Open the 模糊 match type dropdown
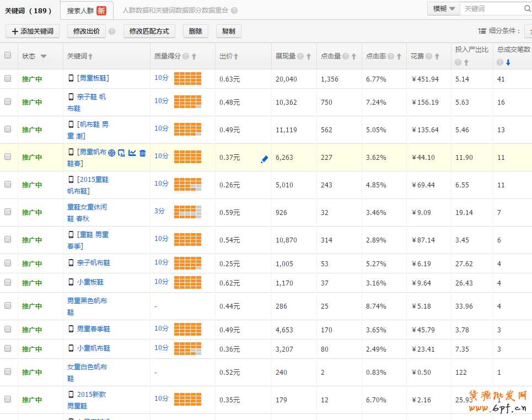 (444, 9)
